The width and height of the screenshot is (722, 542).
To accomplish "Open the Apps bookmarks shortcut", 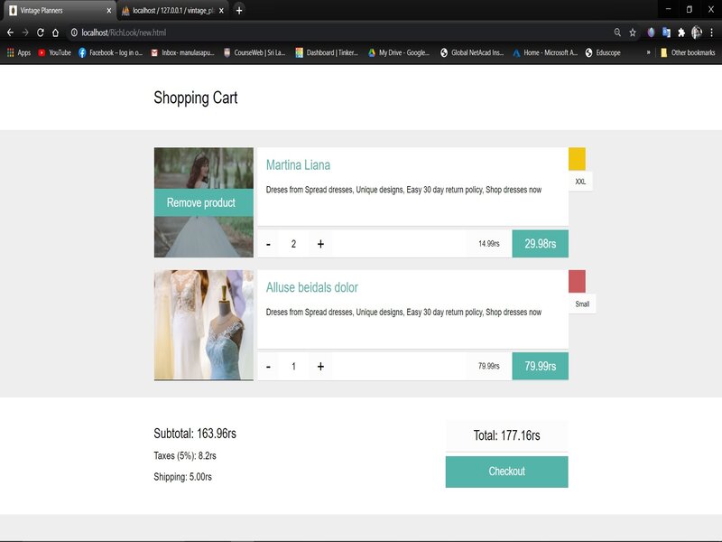I will [18, 53].
